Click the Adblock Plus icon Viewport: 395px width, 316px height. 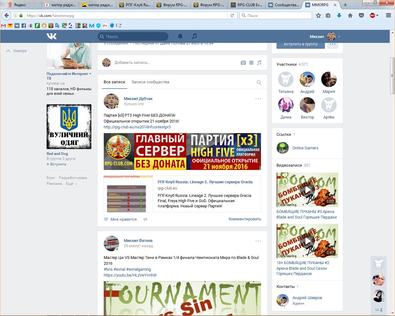[372, 15]
